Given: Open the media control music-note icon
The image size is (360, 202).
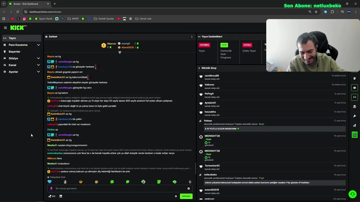Looking at the screenshot, I should point(342,12).
